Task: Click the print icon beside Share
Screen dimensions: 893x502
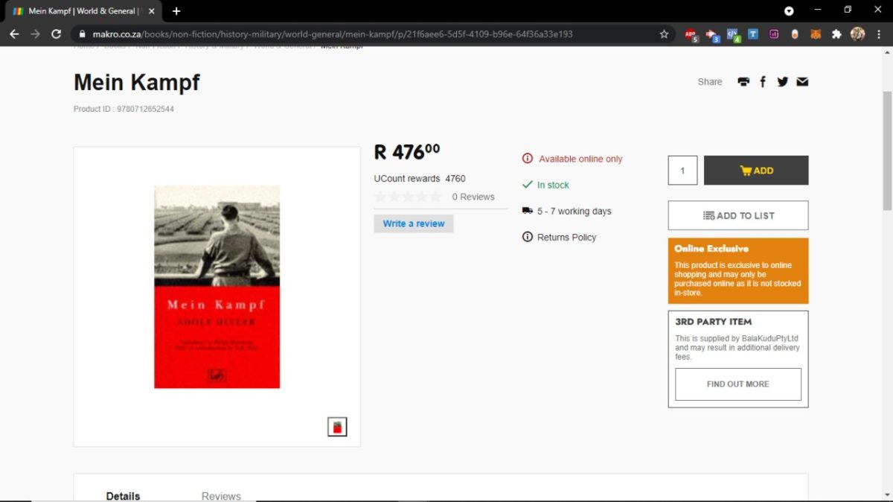Action: 743,82
